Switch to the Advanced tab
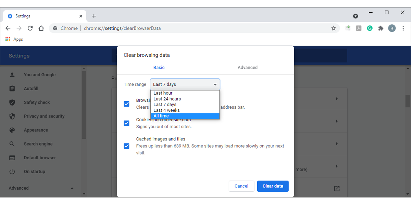This screenshot has height=205, width=411. (x=247, y=67)
